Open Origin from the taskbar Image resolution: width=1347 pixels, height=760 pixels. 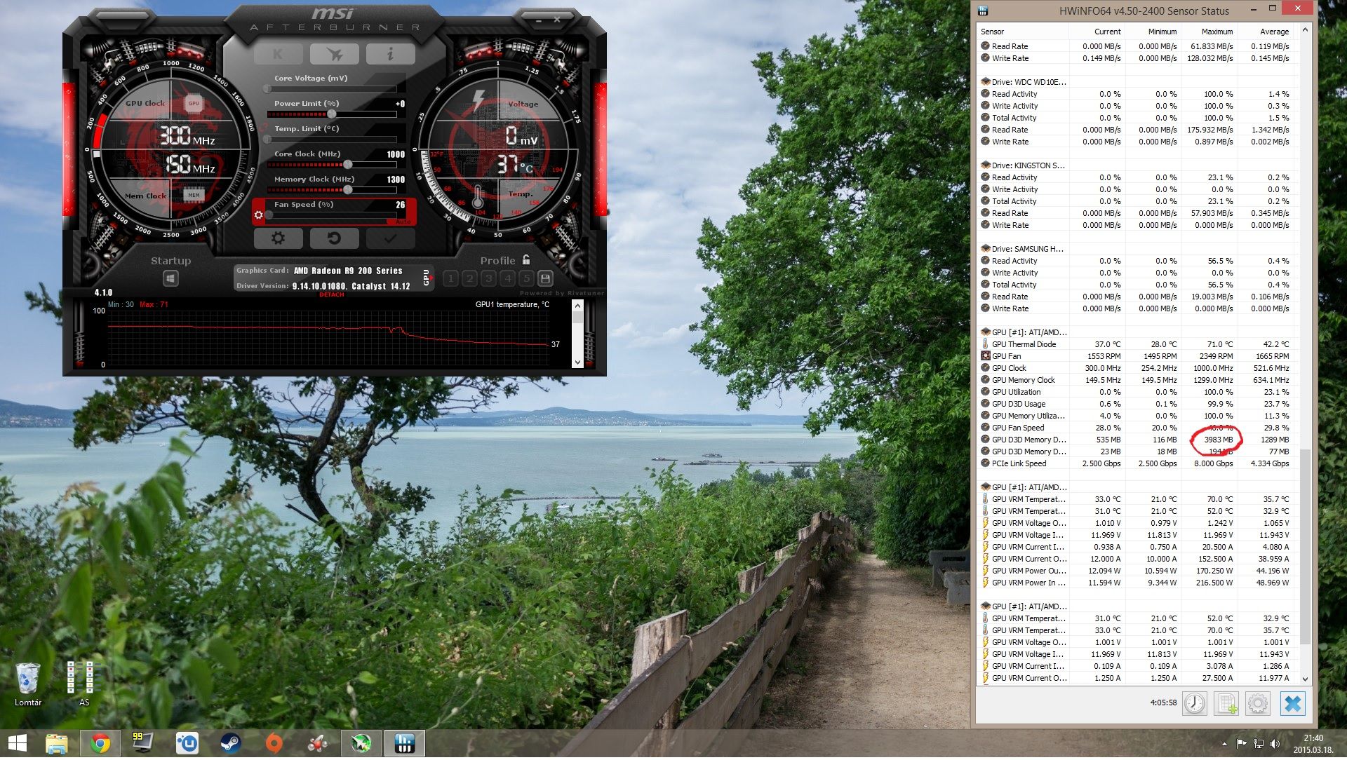274,743
